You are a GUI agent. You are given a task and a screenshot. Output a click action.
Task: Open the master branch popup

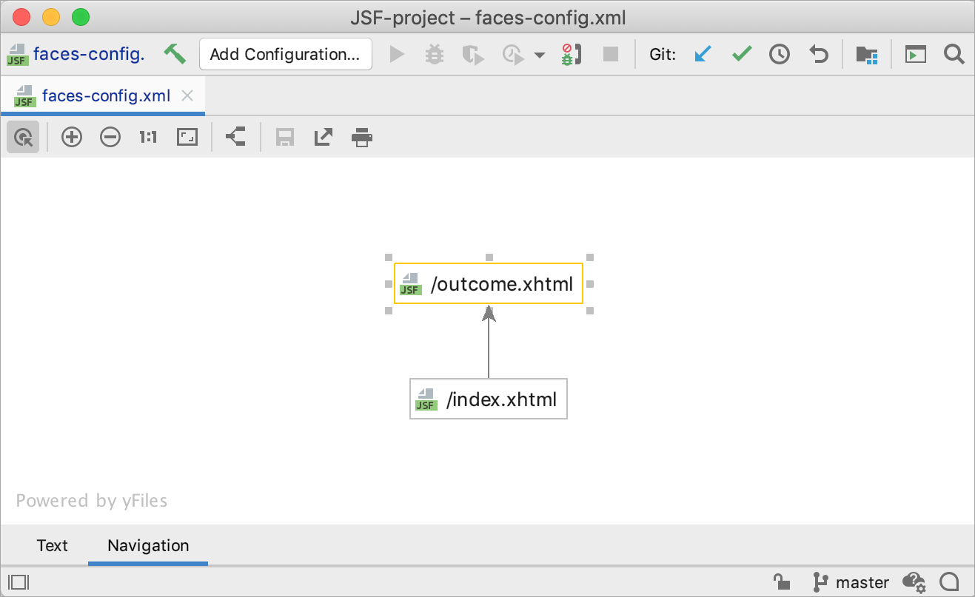point(851,581)
